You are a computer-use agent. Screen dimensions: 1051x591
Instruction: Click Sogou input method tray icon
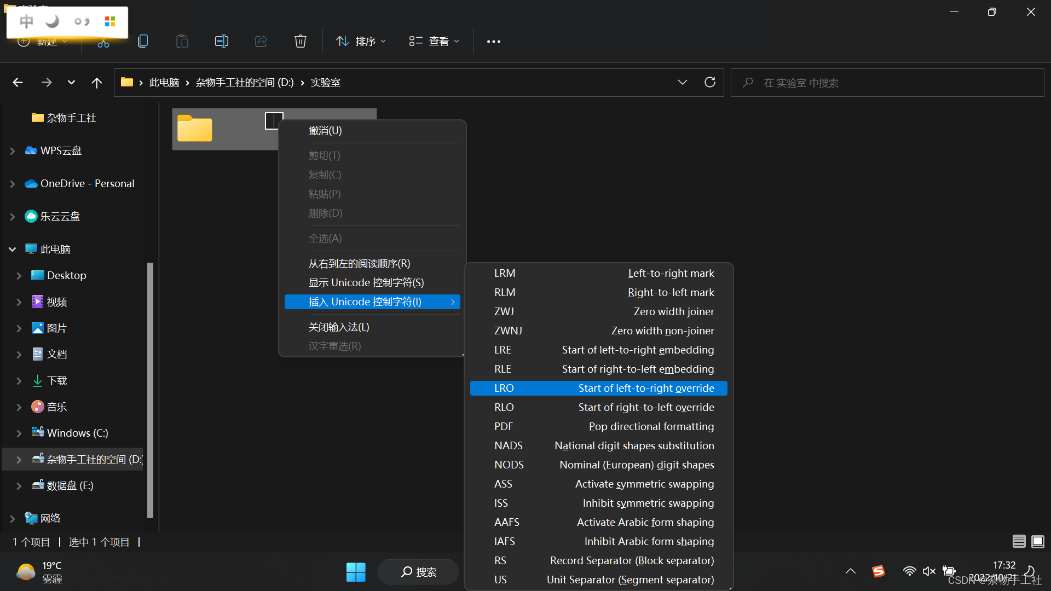[878, 571]
